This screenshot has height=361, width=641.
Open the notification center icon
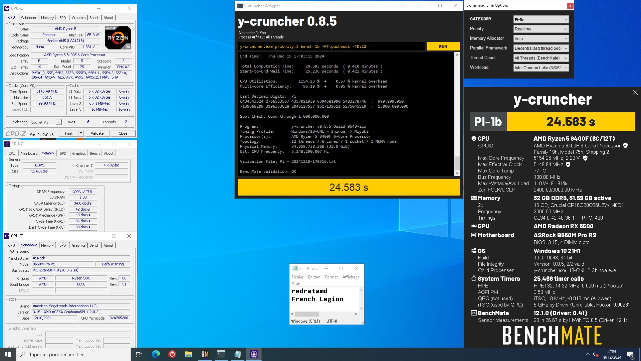[x=631, y=354]
